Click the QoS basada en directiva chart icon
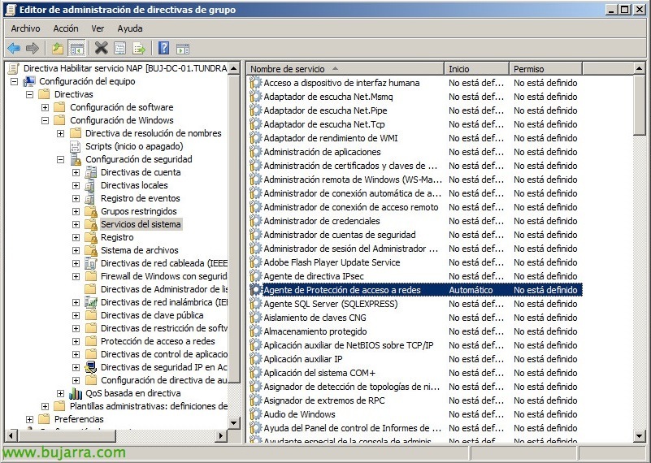This screenshot has height=463, width=651. tap(75, 393)
